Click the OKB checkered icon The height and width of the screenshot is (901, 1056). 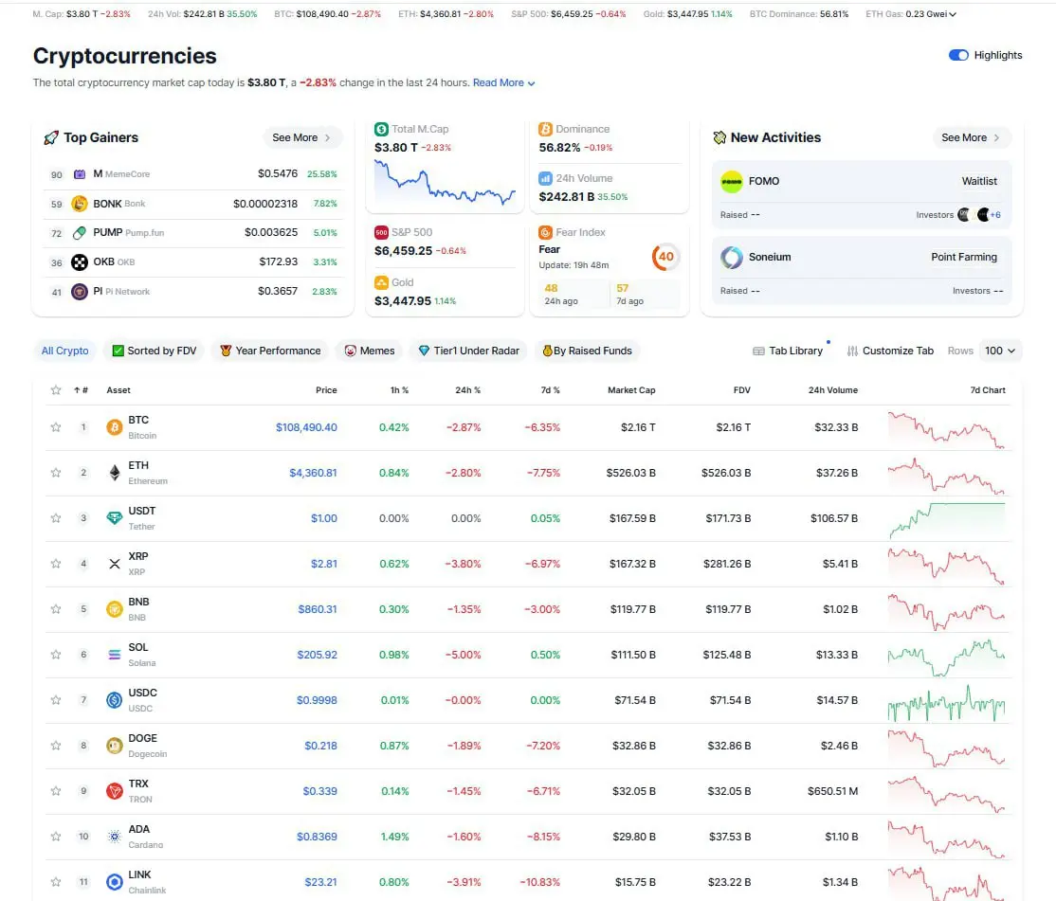coord(80,262)
